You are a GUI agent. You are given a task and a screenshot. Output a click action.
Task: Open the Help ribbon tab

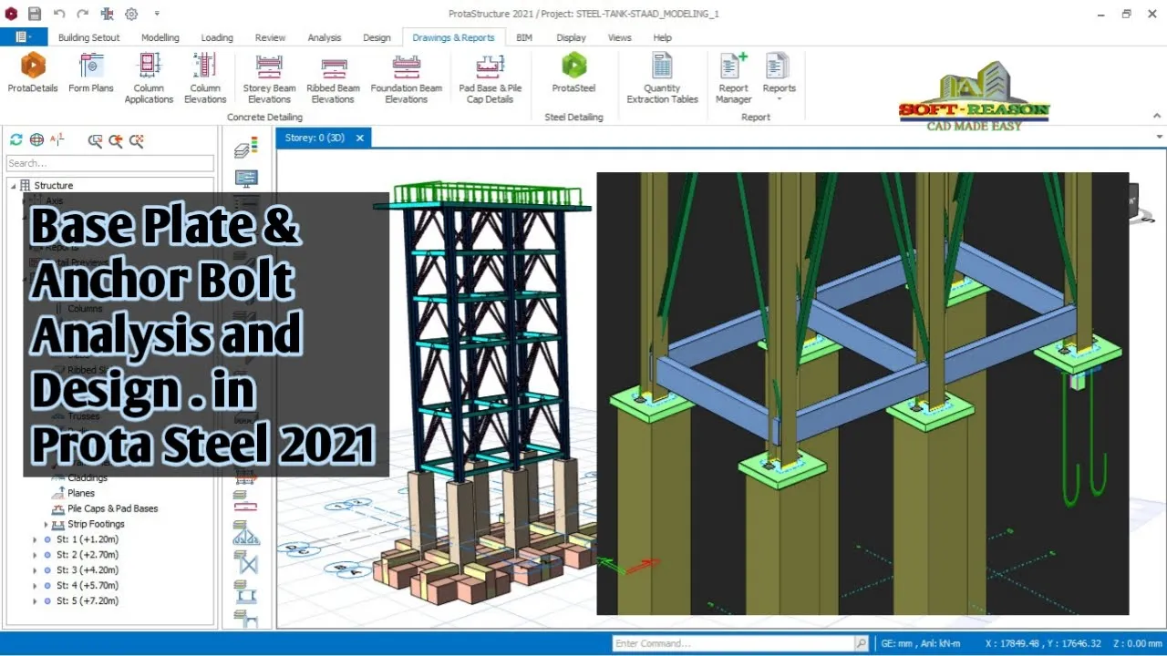[x=663, y=37]
